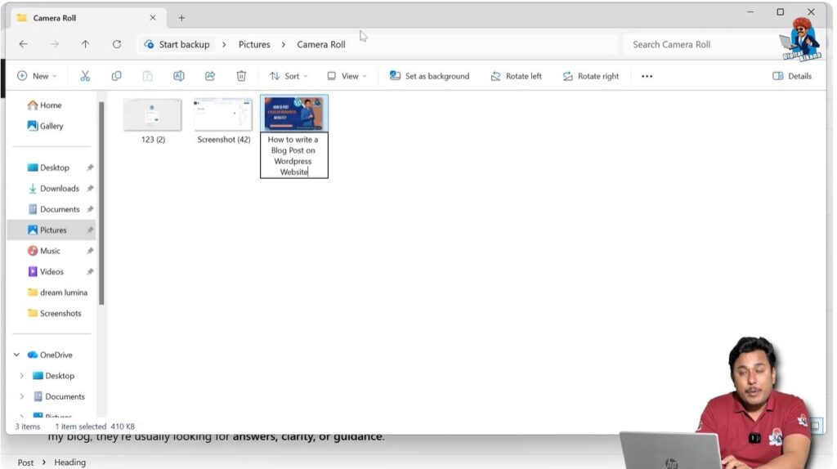Click Rotate left button
837x469 pixels.
click(517, 76)
